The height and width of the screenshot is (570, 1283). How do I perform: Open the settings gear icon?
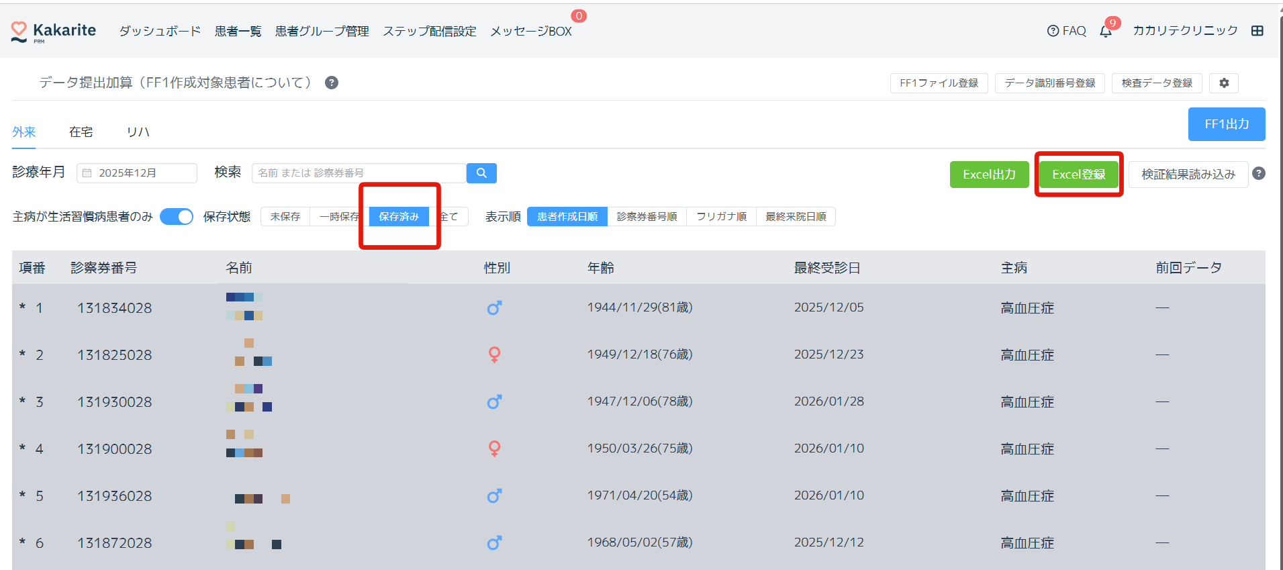tap(1224, 83)
